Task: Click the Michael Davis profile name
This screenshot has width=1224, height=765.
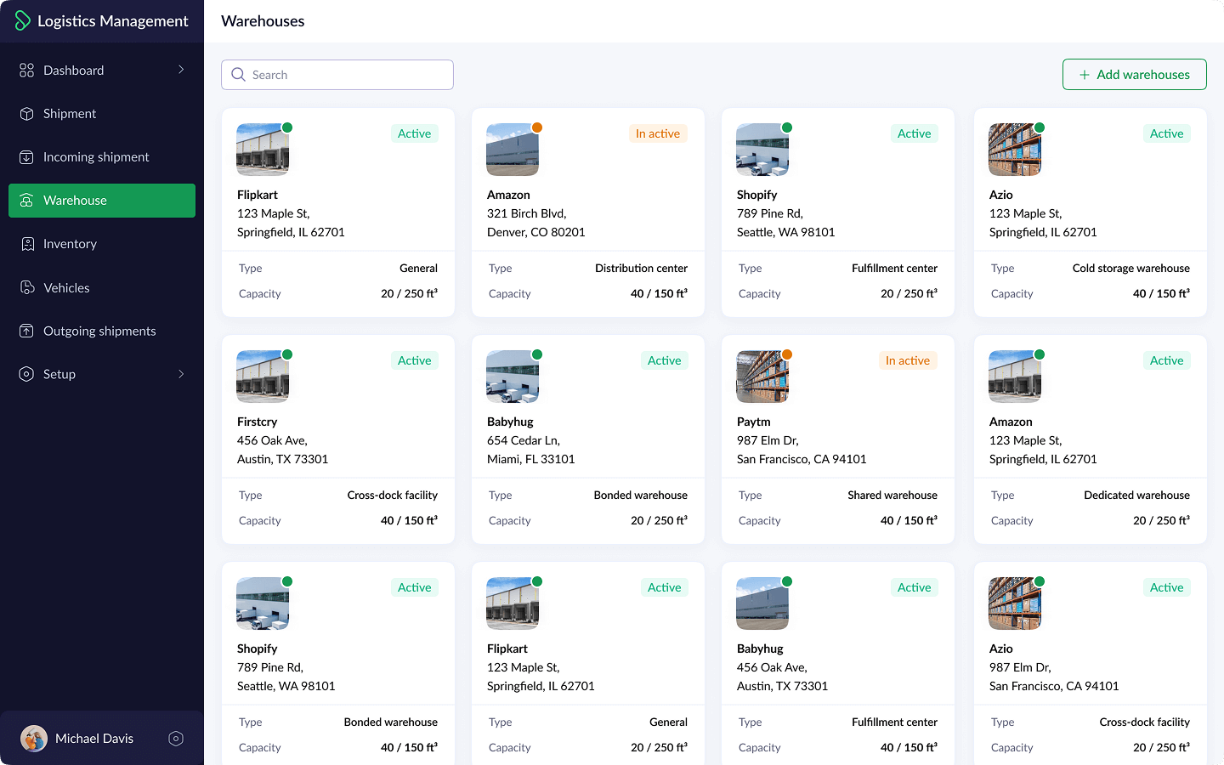Action: coord(94,739)
